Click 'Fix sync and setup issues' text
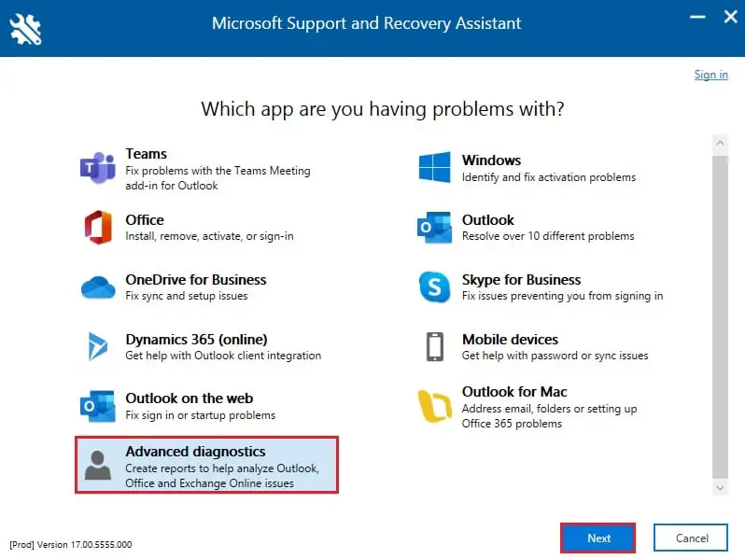Screen dimensions: 745x559 pos(187,296)
